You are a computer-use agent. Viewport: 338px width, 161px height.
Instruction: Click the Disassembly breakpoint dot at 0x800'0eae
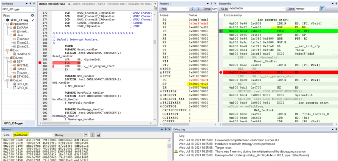pos(221,72)
